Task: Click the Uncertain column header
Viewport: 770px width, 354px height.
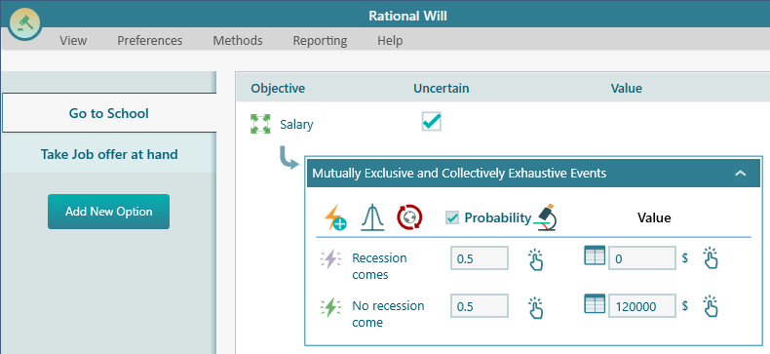Action: (x=441, y=89)
